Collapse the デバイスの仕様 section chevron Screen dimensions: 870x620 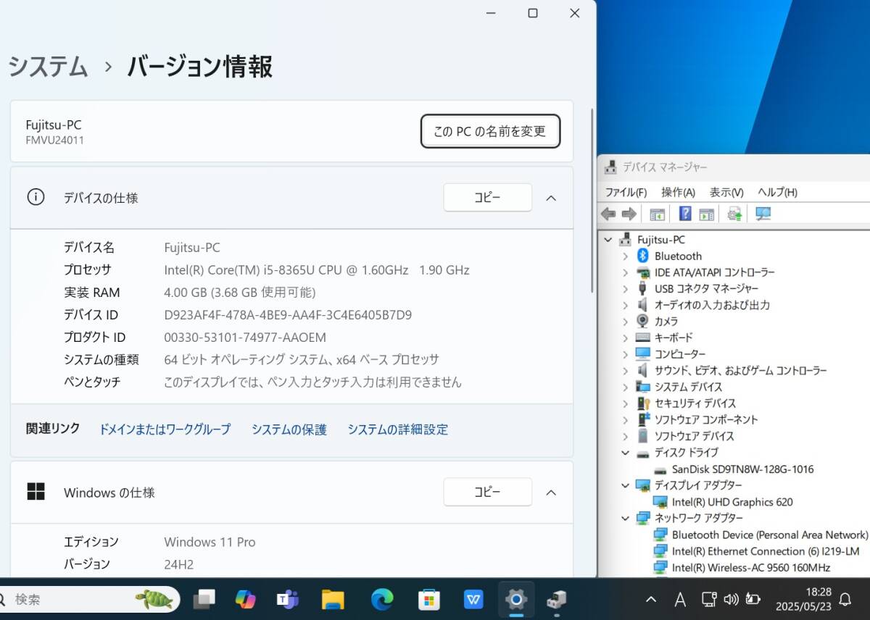point(551,198)
